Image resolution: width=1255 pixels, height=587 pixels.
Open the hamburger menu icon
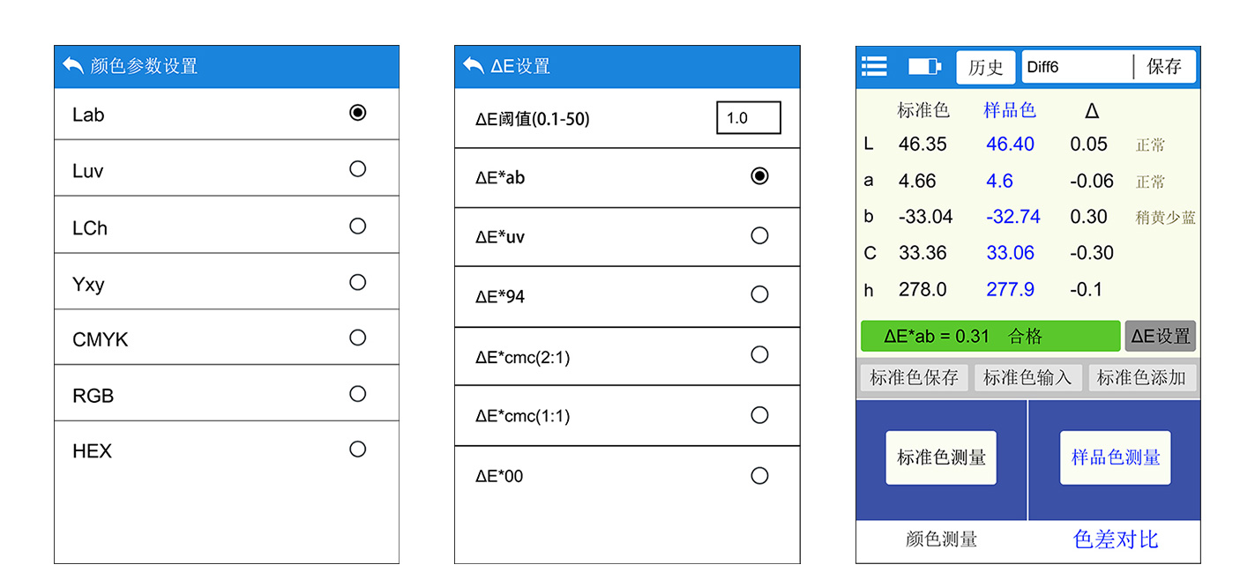point(874,66)
